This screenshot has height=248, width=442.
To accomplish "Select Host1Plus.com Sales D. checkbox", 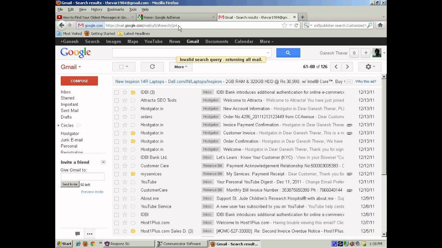I will [x=116, y=231].
